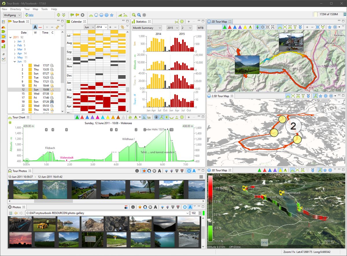Toggle the km distance axis in the Tour Chart toolbar

tap(149, 117)
